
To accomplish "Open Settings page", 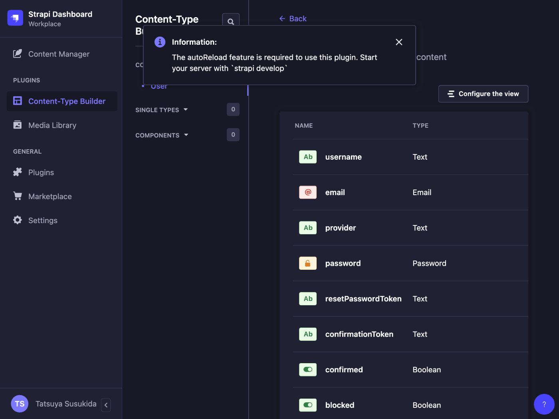I will (x=43, y=220).
